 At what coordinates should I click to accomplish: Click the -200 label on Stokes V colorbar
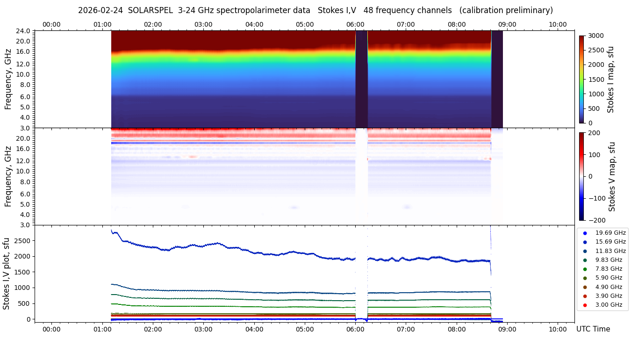click(x=596, y=220)
